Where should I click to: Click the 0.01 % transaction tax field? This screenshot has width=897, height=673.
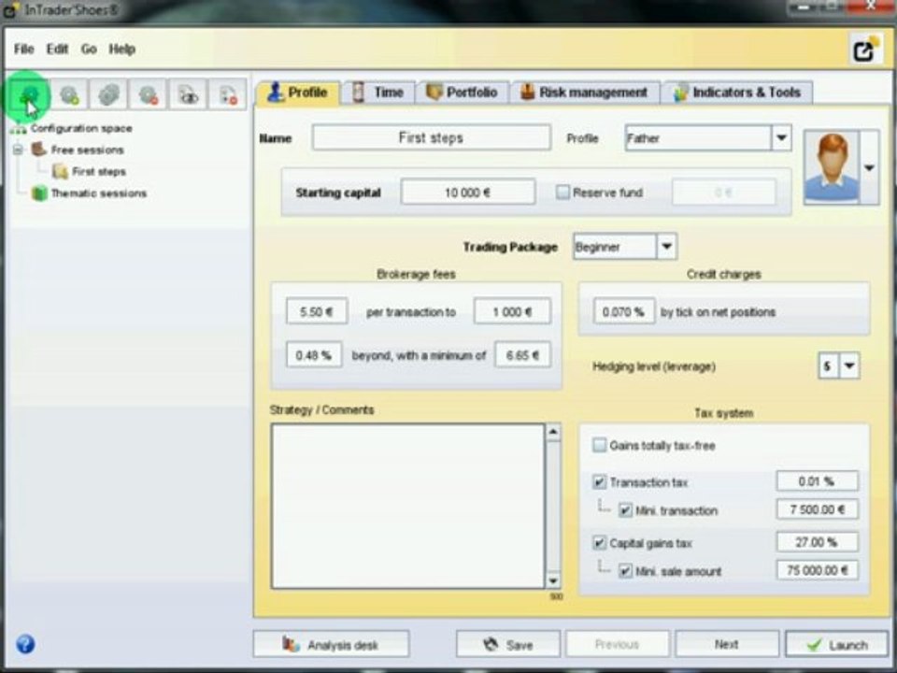tap(817, 481)
